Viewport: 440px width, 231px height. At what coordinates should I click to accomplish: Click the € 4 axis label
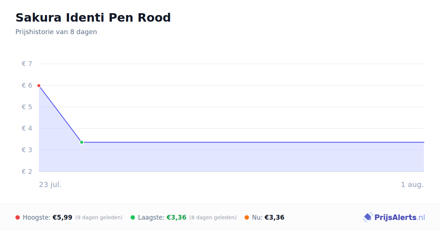point(27,128)
